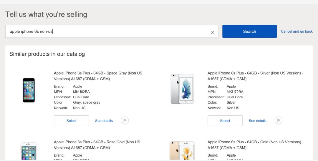See details for Silver iPhone 6s Plus
Screen dimensions: 318x161
tap(258, 121)
